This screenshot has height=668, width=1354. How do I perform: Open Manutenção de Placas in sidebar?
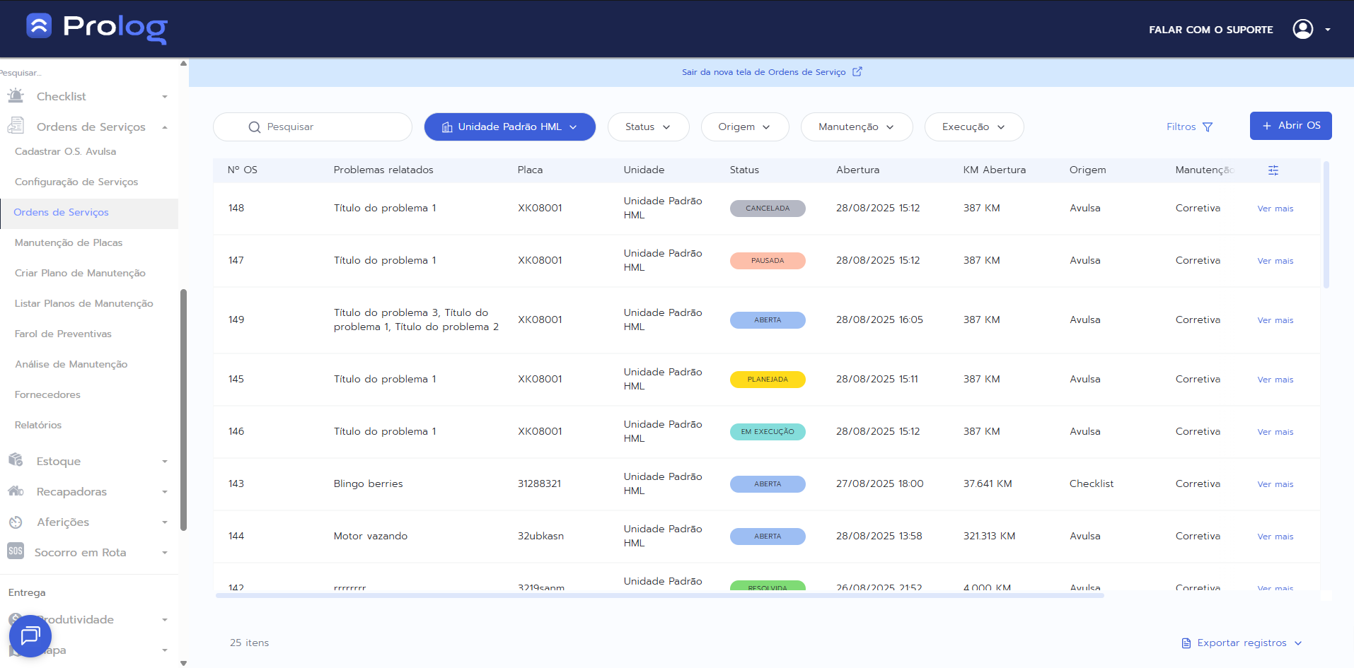coord(69,242)
